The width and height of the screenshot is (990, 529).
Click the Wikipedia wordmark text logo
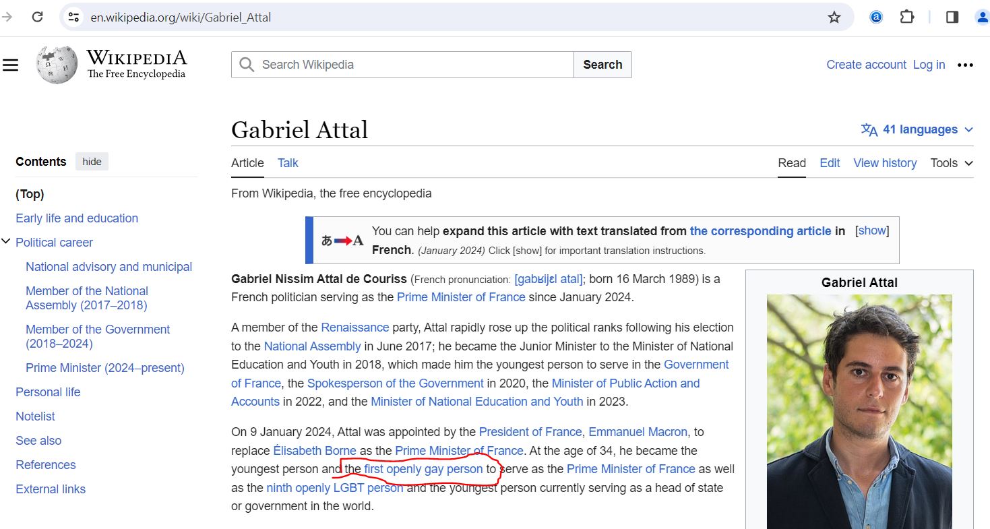(x=136, y=57)
